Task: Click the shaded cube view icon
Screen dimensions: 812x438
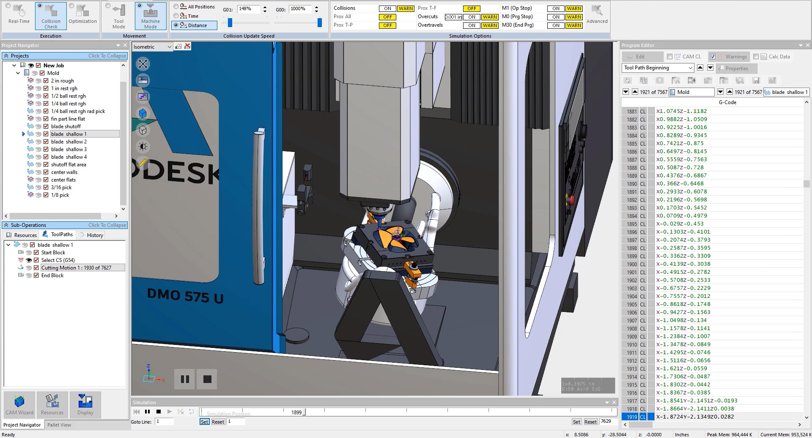Action: point(143,113)
